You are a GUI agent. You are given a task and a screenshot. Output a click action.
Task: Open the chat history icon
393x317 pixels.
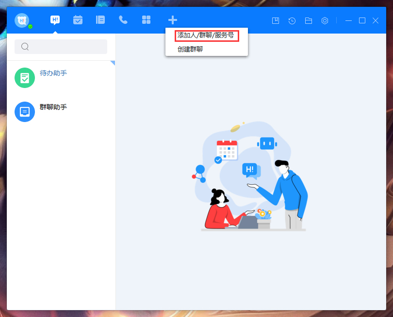point(292,20)
